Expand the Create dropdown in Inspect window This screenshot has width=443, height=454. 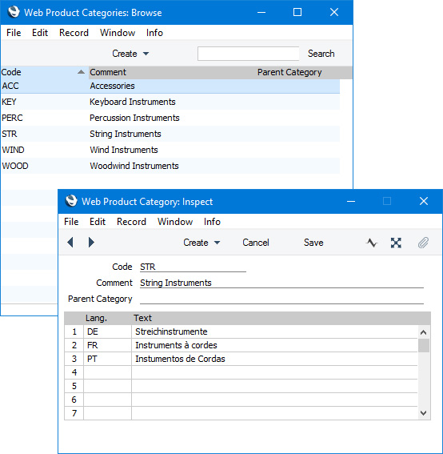click(x=202, y=243)
